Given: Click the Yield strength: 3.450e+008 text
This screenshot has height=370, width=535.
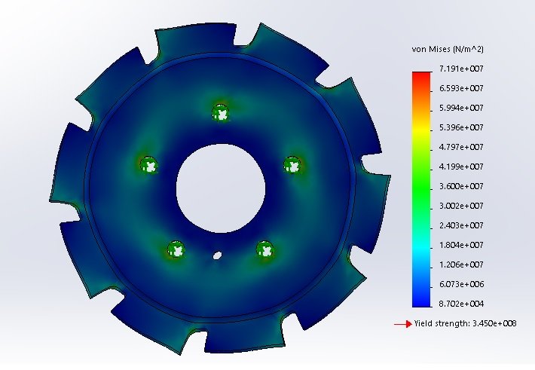Looking at the screenshot, I should (465, 324).
